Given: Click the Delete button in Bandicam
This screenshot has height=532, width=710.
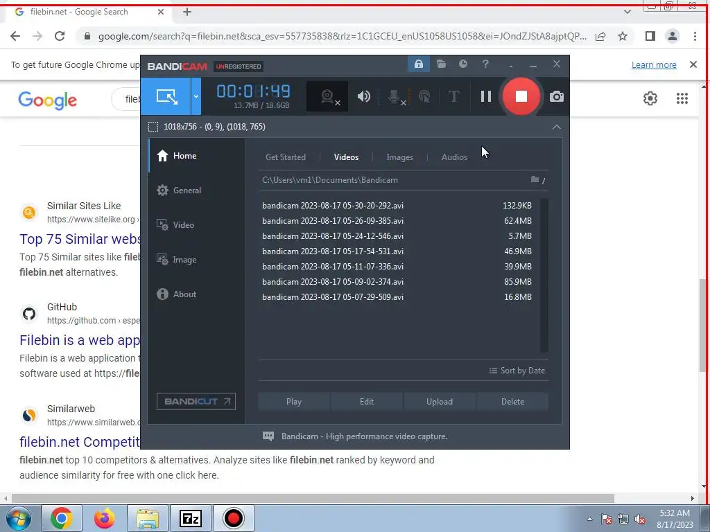Looking at the screenshot, I should (512, 402).
